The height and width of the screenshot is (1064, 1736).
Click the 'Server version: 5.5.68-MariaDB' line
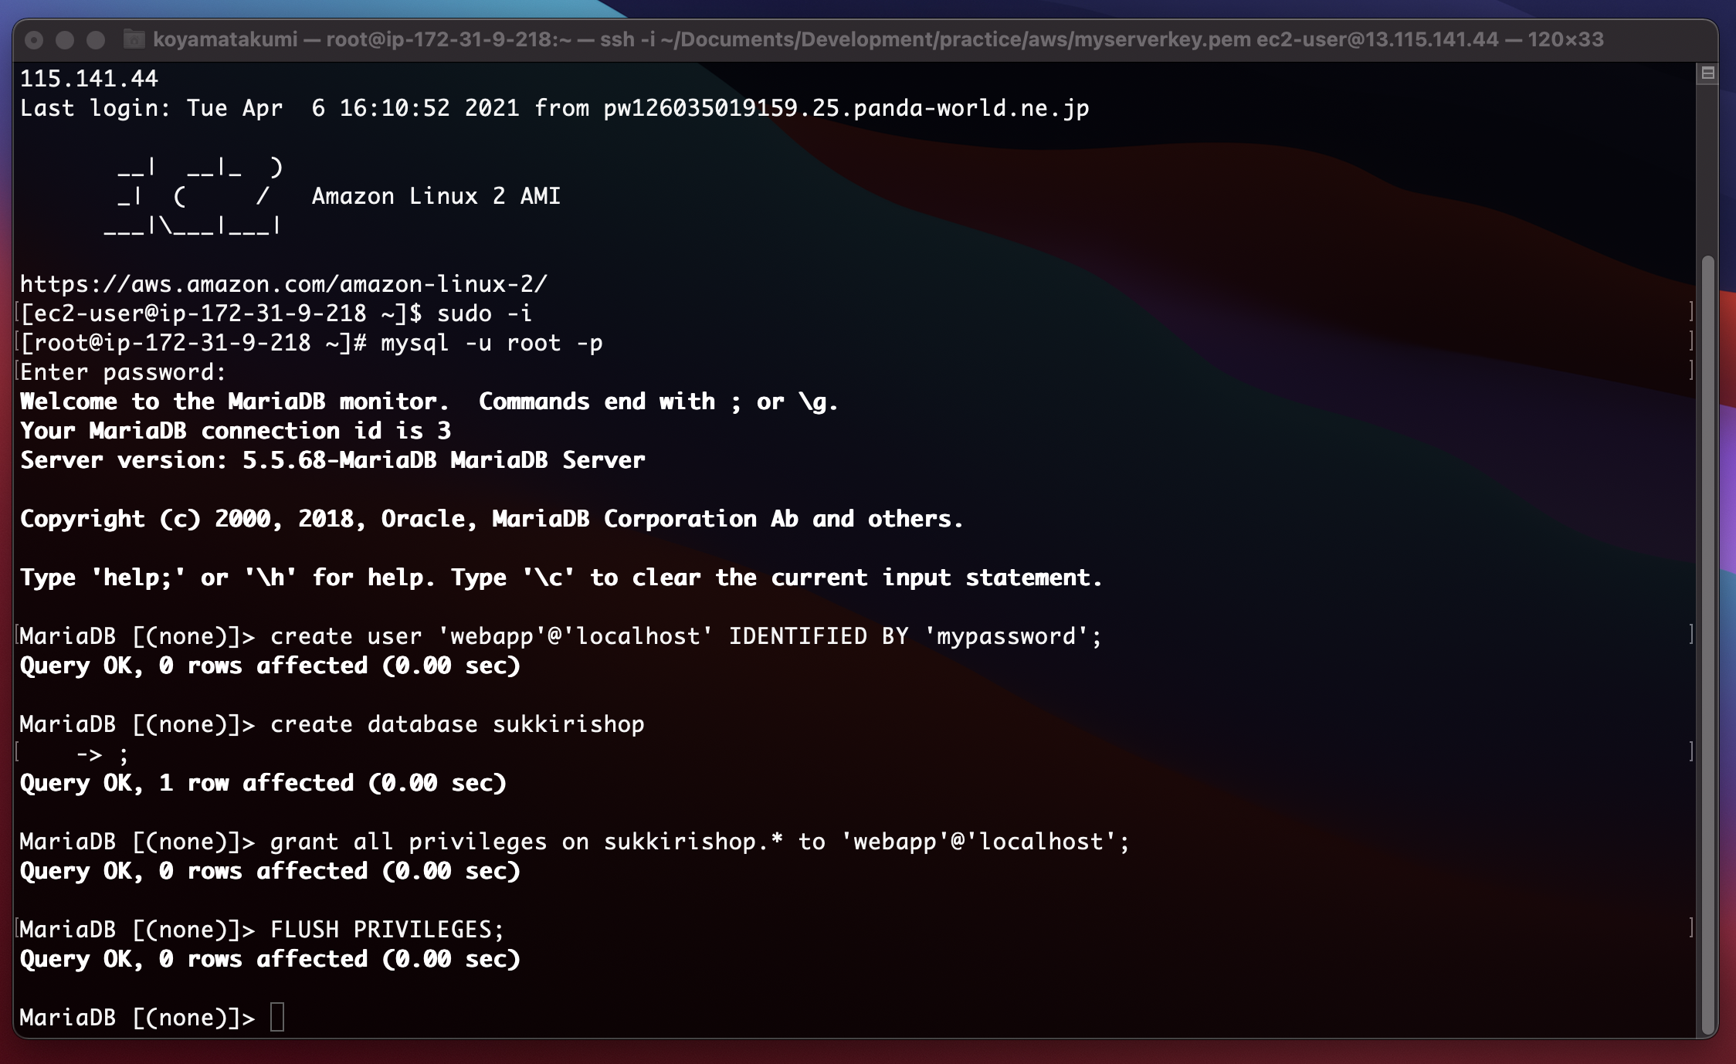[x=332, y=460]
